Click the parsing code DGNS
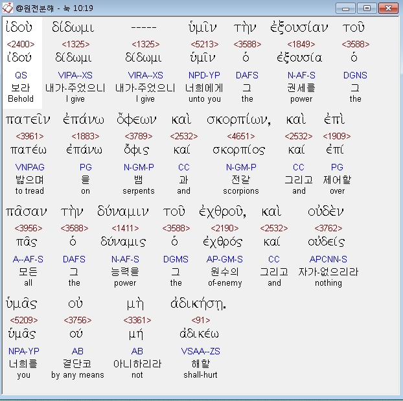Screen dimensions: 403x401 [x=355, y=75]
